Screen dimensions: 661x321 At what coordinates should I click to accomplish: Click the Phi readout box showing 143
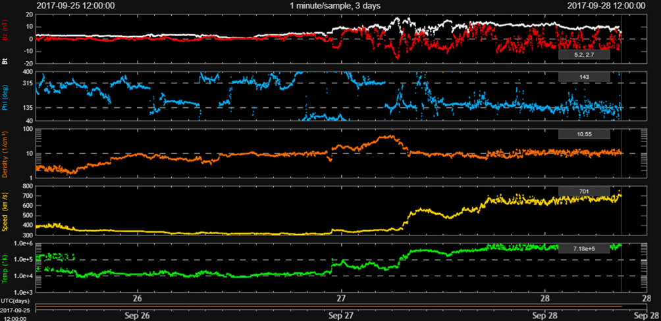pyautogui.click(x=584, y=77)
